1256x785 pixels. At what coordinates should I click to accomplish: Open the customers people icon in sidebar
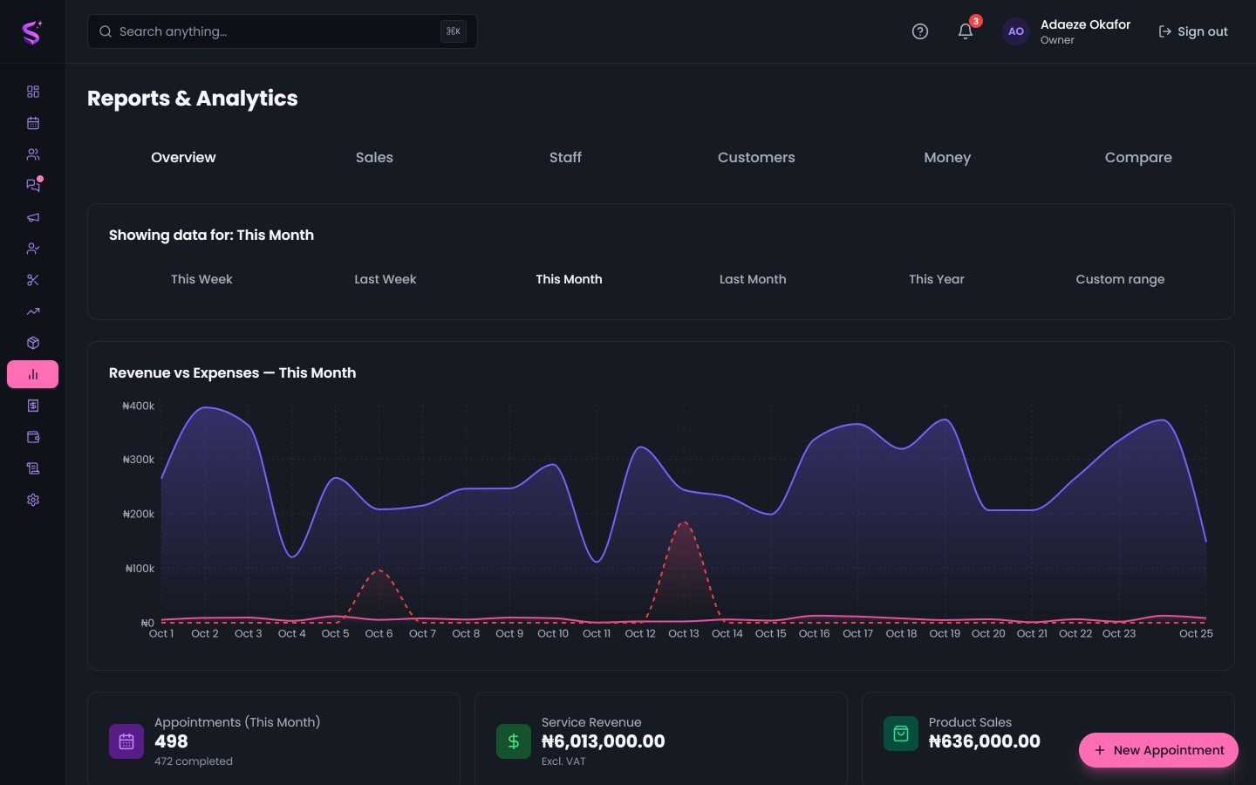tap(33, 154)
